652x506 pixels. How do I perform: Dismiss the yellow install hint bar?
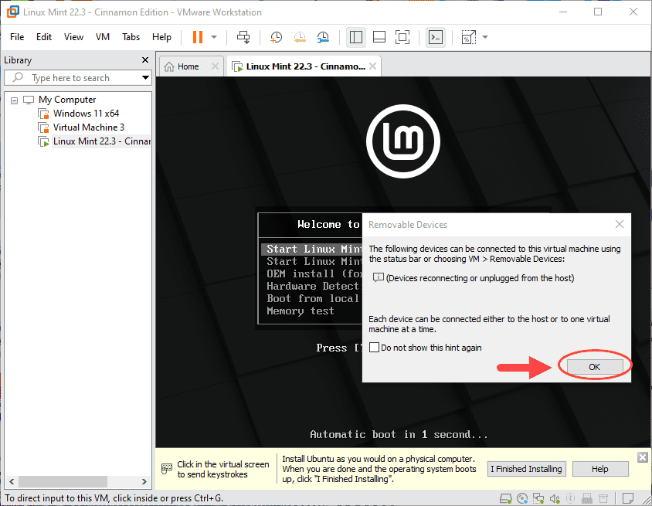pos(643,457)
